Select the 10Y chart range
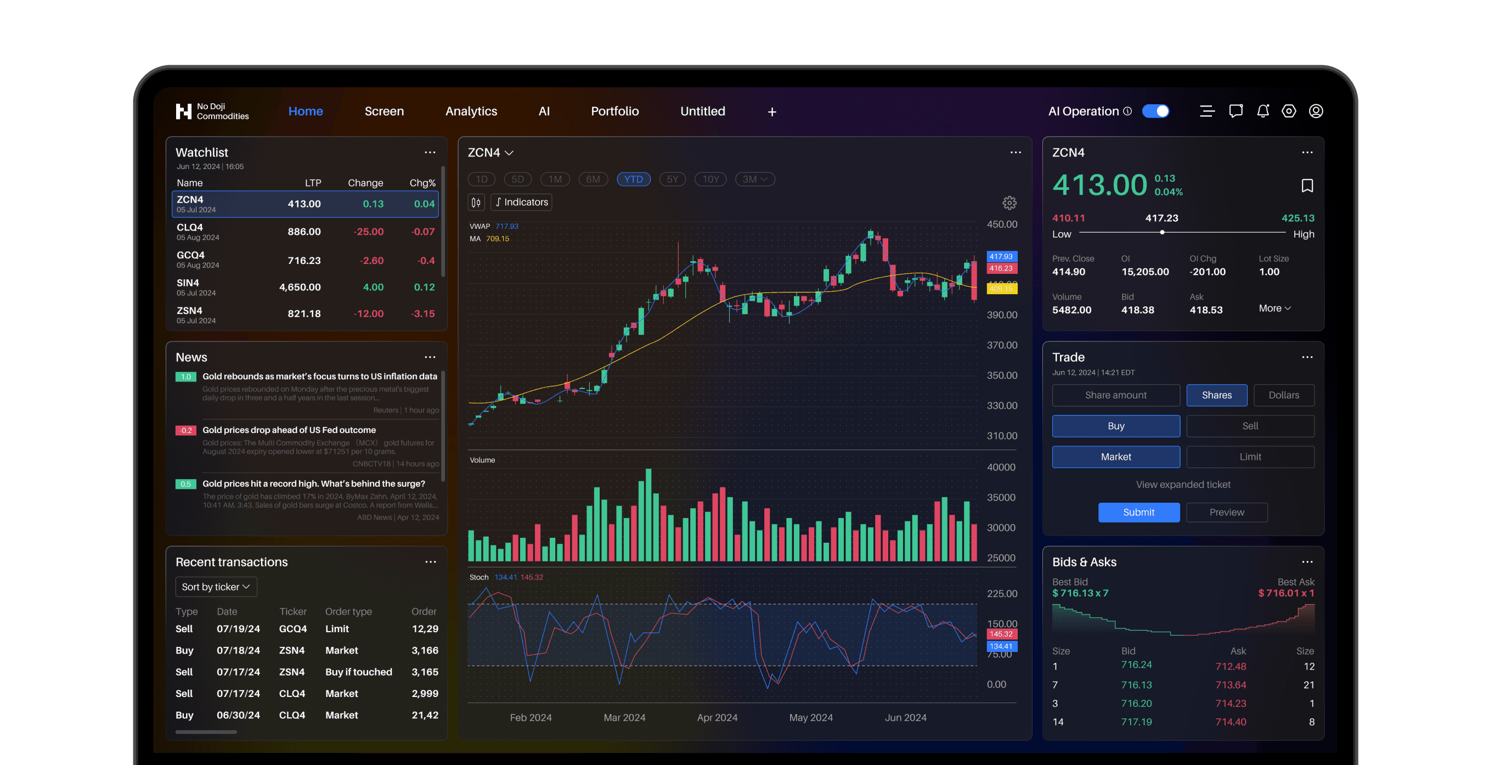 711,179
